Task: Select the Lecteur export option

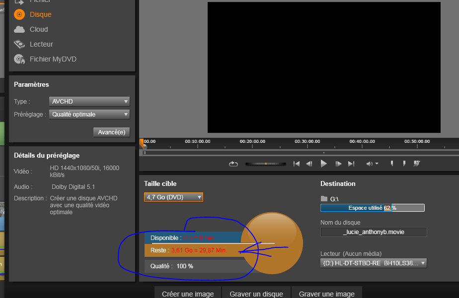Action: coord(41,44)
